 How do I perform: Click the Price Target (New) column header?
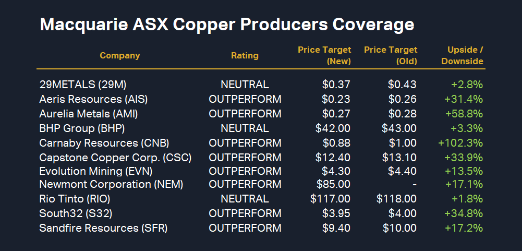(x=324, y=55)
